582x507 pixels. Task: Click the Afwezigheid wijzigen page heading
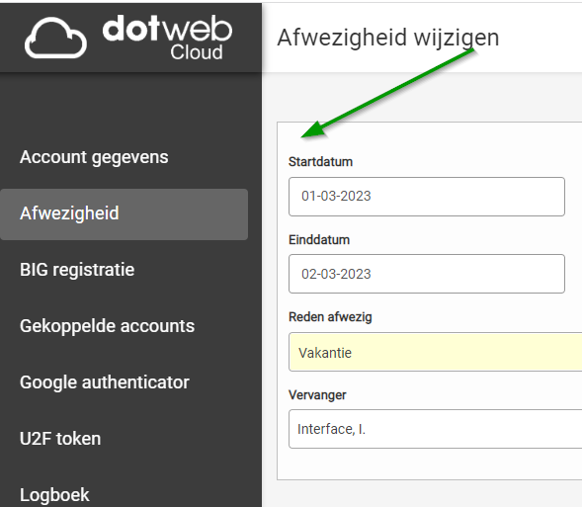click(388, 38)
